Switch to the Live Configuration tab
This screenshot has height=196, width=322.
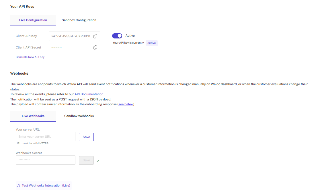pos(33,20)
